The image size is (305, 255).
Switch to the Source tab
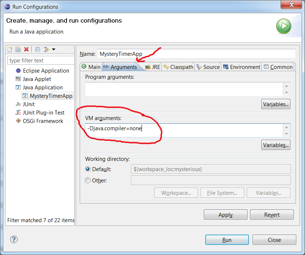coord(208,67)
